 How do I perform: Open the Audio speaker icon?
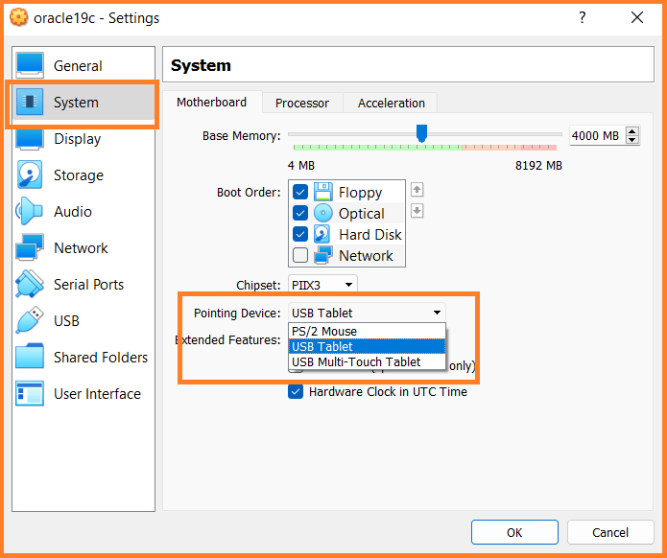coord(29,211)
